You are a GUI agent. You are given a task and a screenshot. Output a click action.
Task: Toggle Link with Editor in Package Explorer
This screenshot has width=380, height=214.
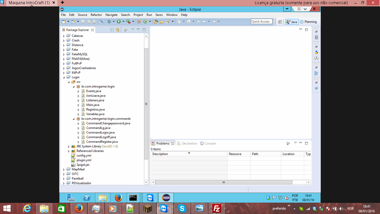(x=118, y=30)
